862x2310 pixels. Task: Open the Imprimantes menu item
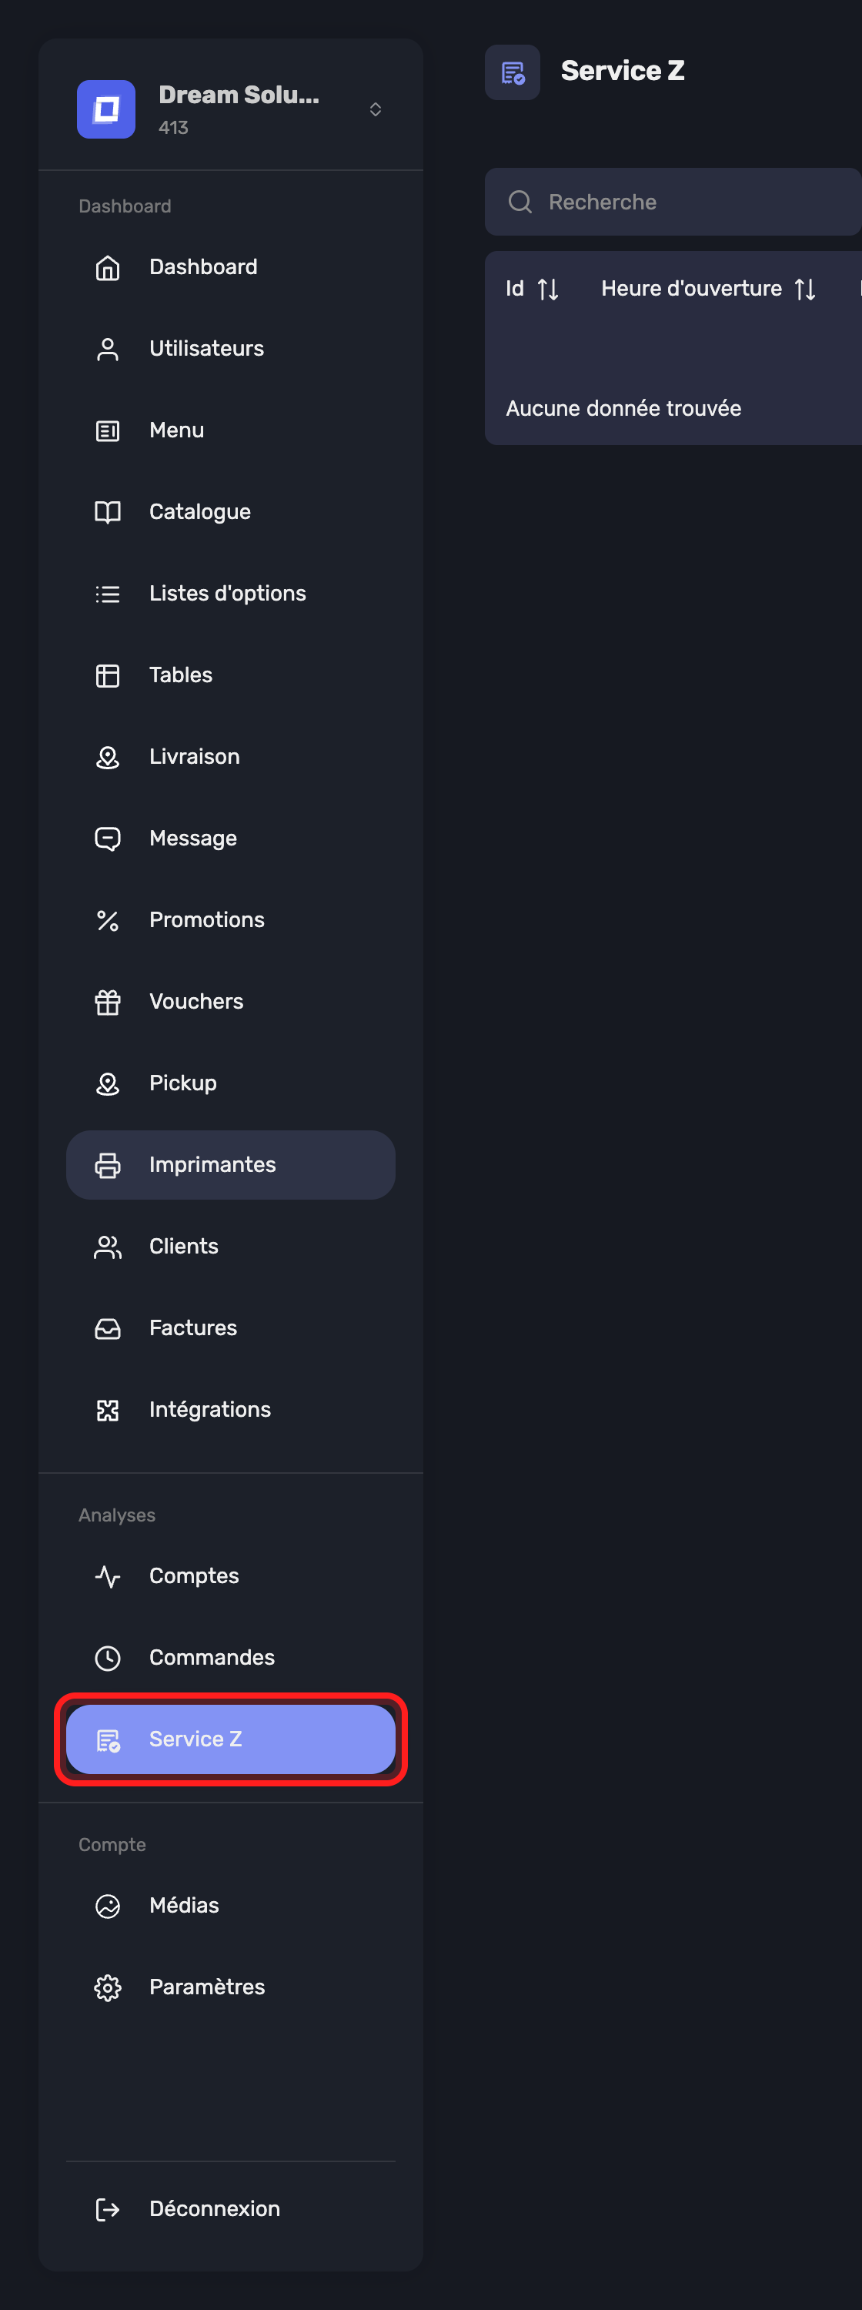(230, 1165)
